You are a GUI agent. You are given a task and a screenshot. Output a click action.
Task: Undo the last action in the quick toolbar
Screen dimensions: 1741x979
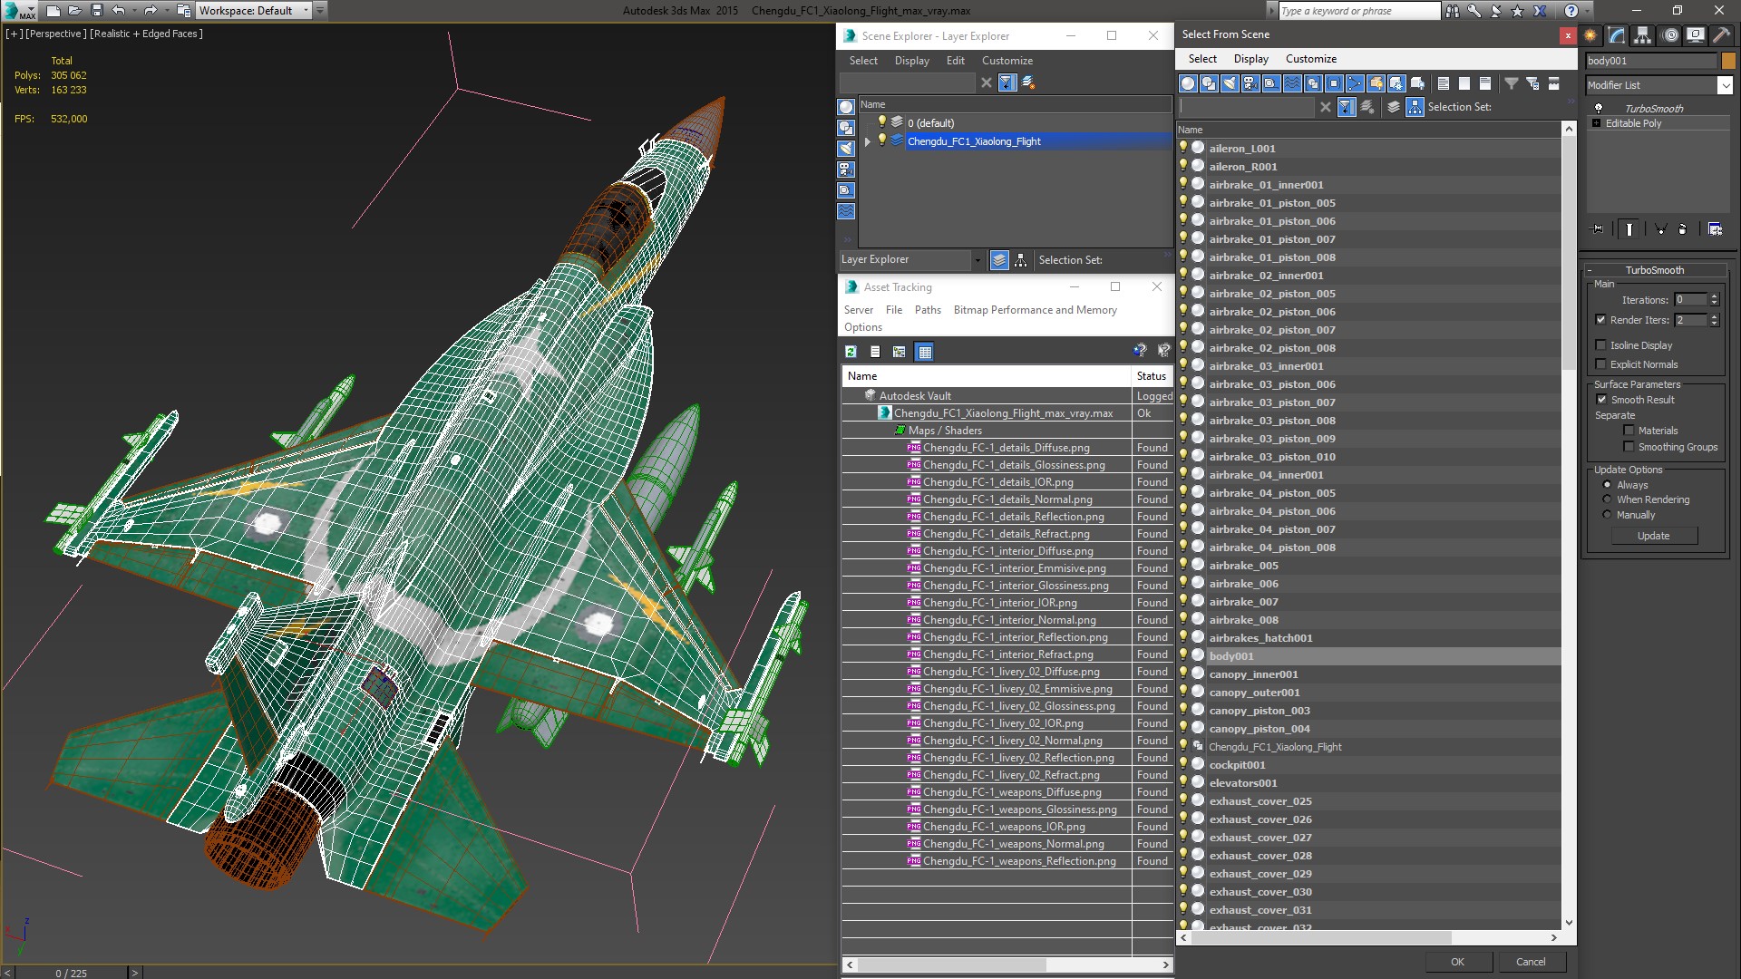pos(118,11)
